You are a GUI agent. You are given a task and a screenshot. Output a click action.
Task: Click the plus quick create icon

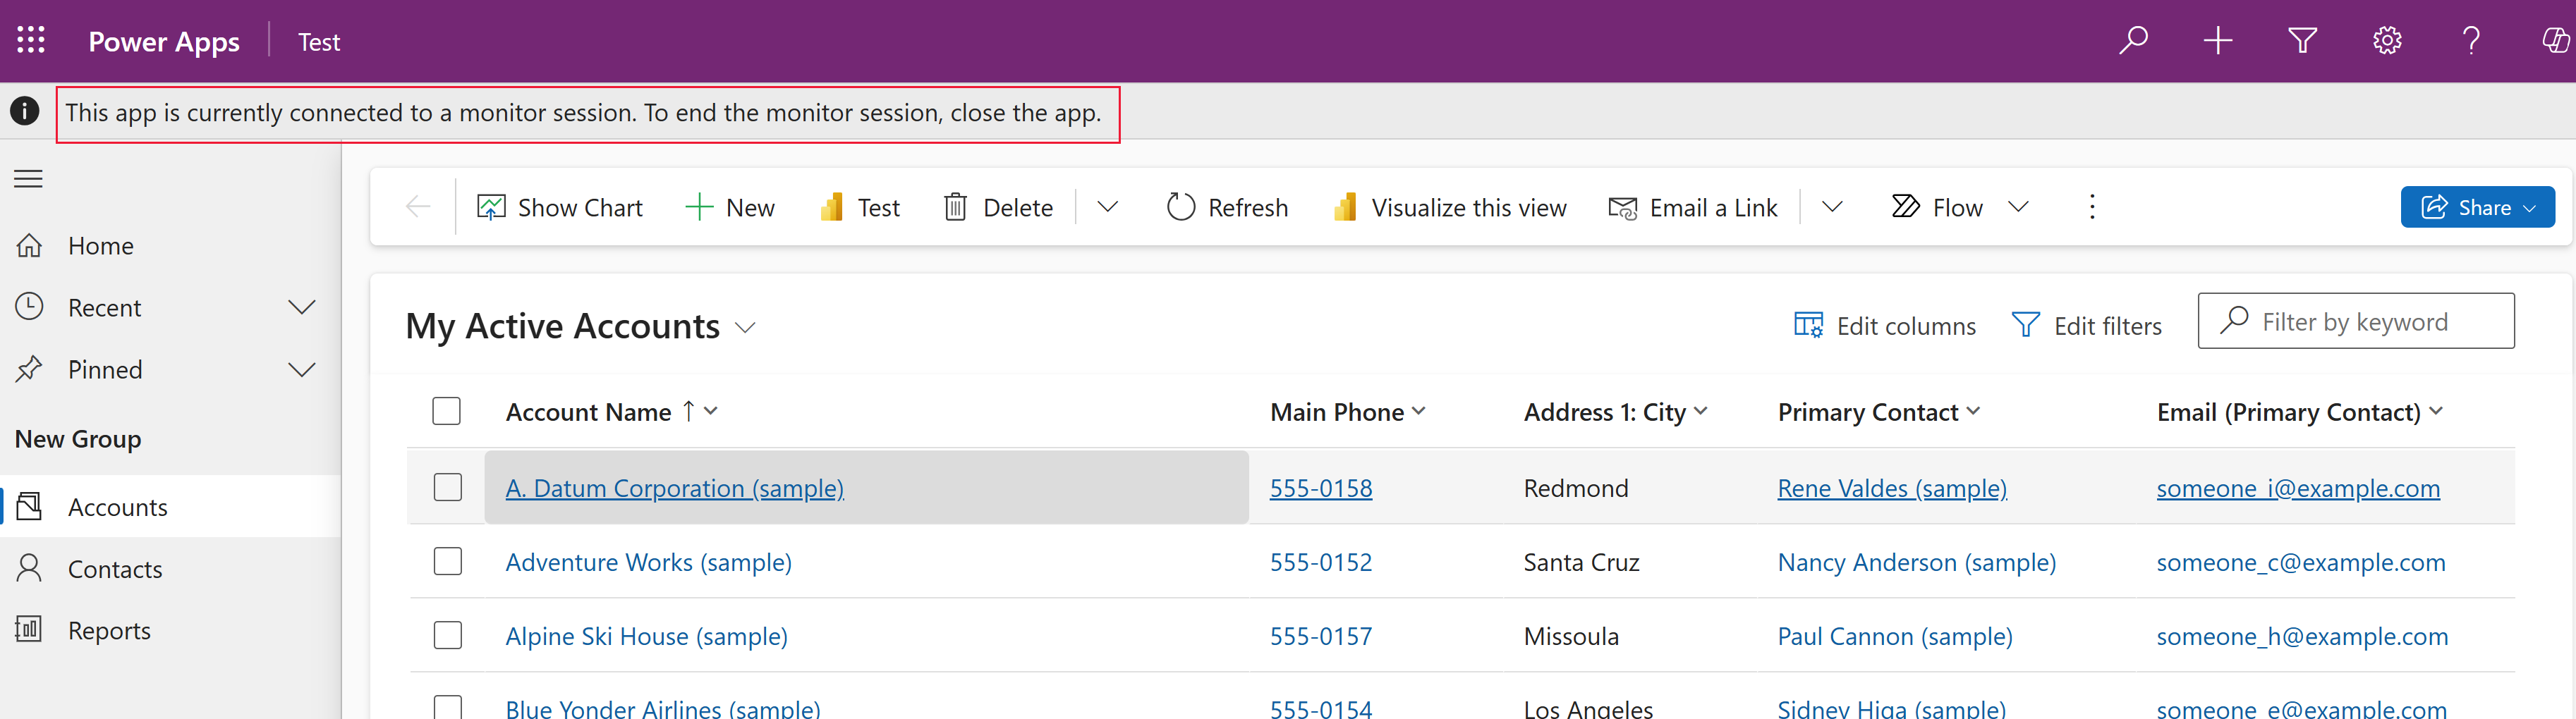2217,40
